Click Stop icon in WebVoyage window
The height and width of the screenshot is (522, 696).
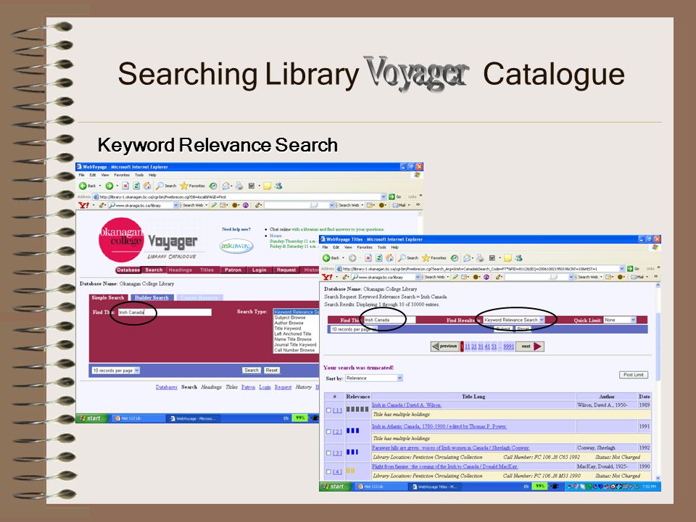[125, 186]
